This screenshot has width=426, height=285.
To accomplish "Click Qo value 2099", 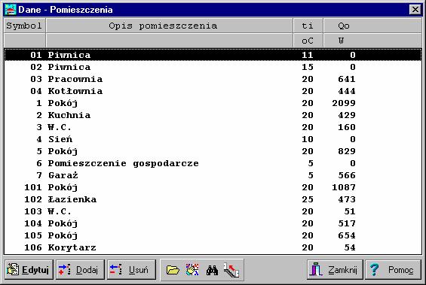I will tap(344, 103).
